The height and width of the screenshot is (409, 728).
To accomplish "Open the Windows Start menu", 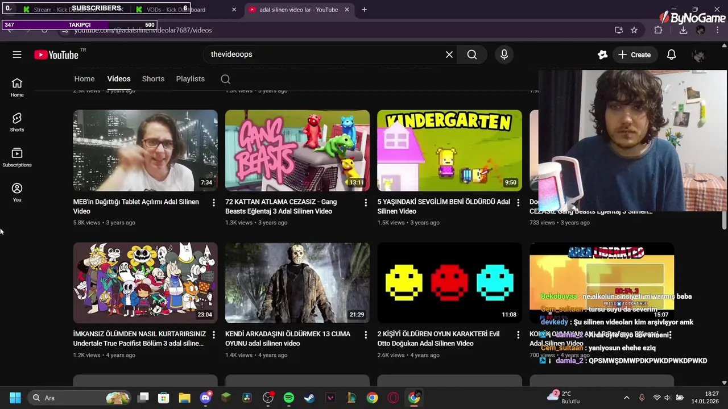I will tap(15, 398).
